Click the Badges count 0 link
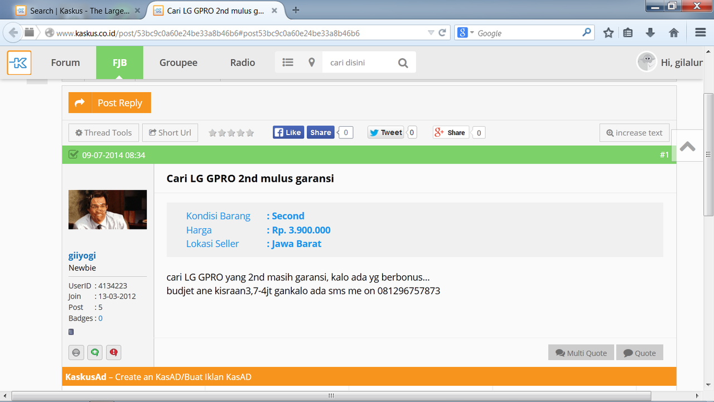The width and height of the screenshot is (714, 402). [x=100, y=318]
